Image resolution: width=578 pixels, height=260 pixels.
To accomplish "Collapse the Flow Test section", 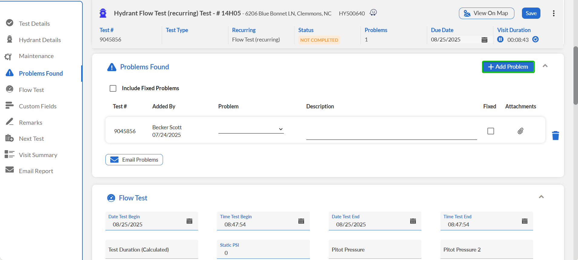I will [x=541, y=197].
